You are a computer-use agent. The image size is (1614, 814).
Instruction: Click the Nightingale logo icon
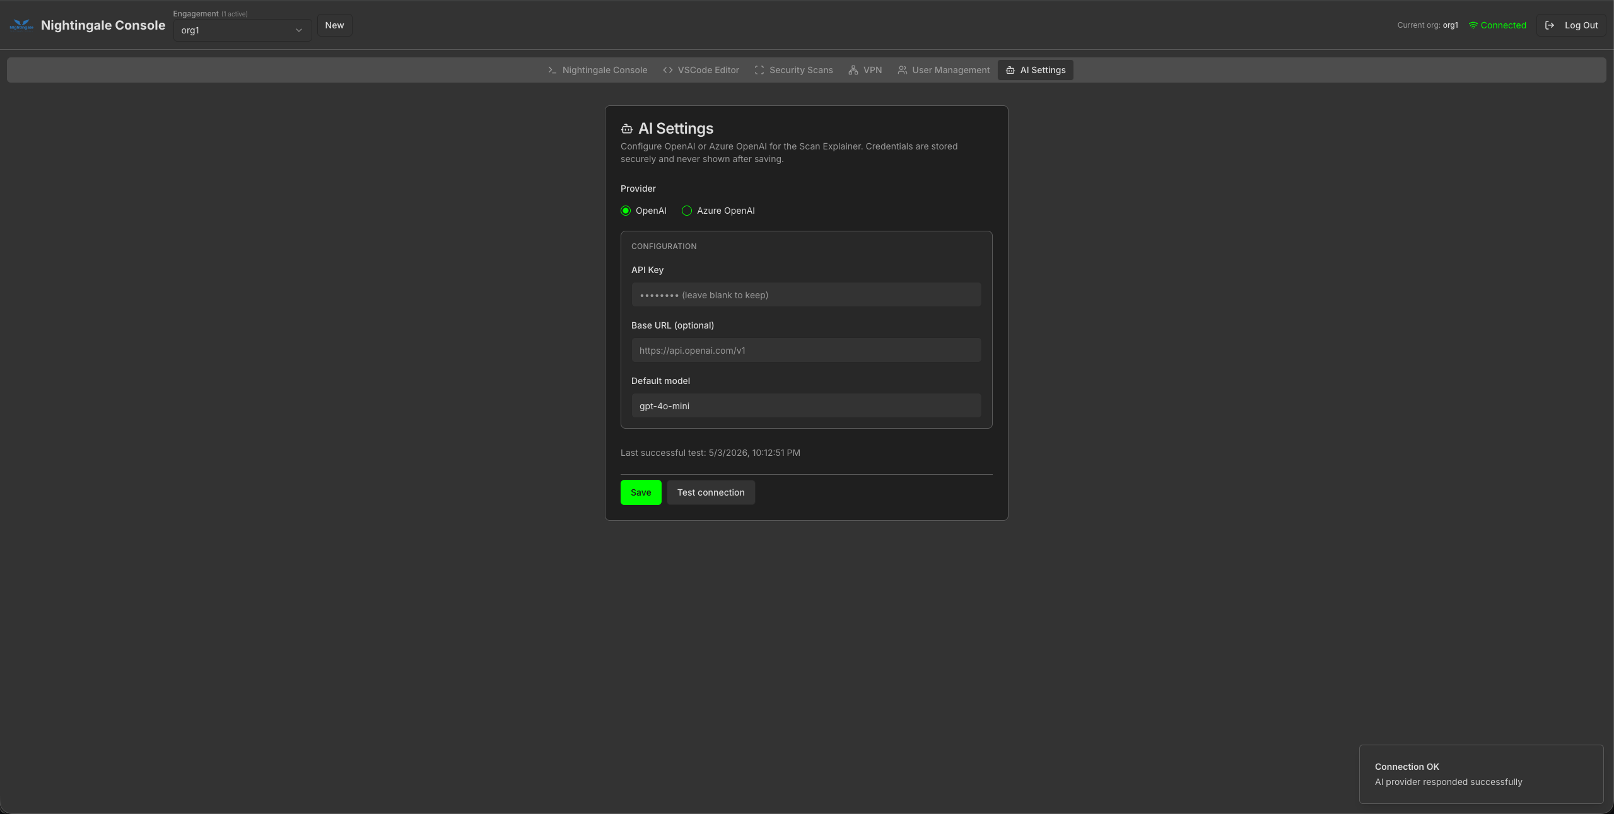tap(21, 25)
